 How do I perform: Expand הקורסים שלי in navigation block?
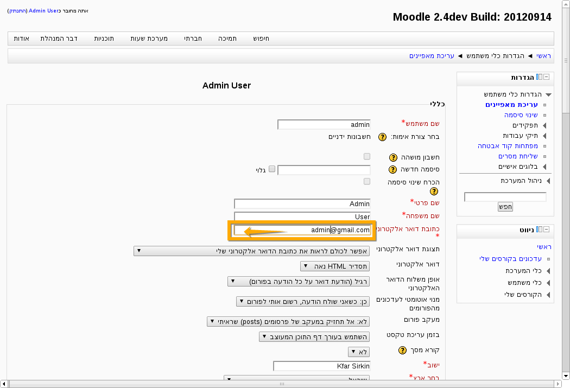[x=548, y=295]
